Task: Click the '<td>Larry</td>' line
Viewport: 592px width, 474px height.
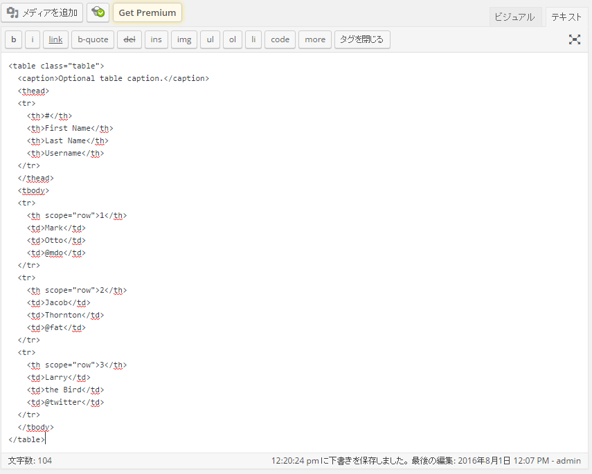Action: pyautogui.click(x=59, y=377)
